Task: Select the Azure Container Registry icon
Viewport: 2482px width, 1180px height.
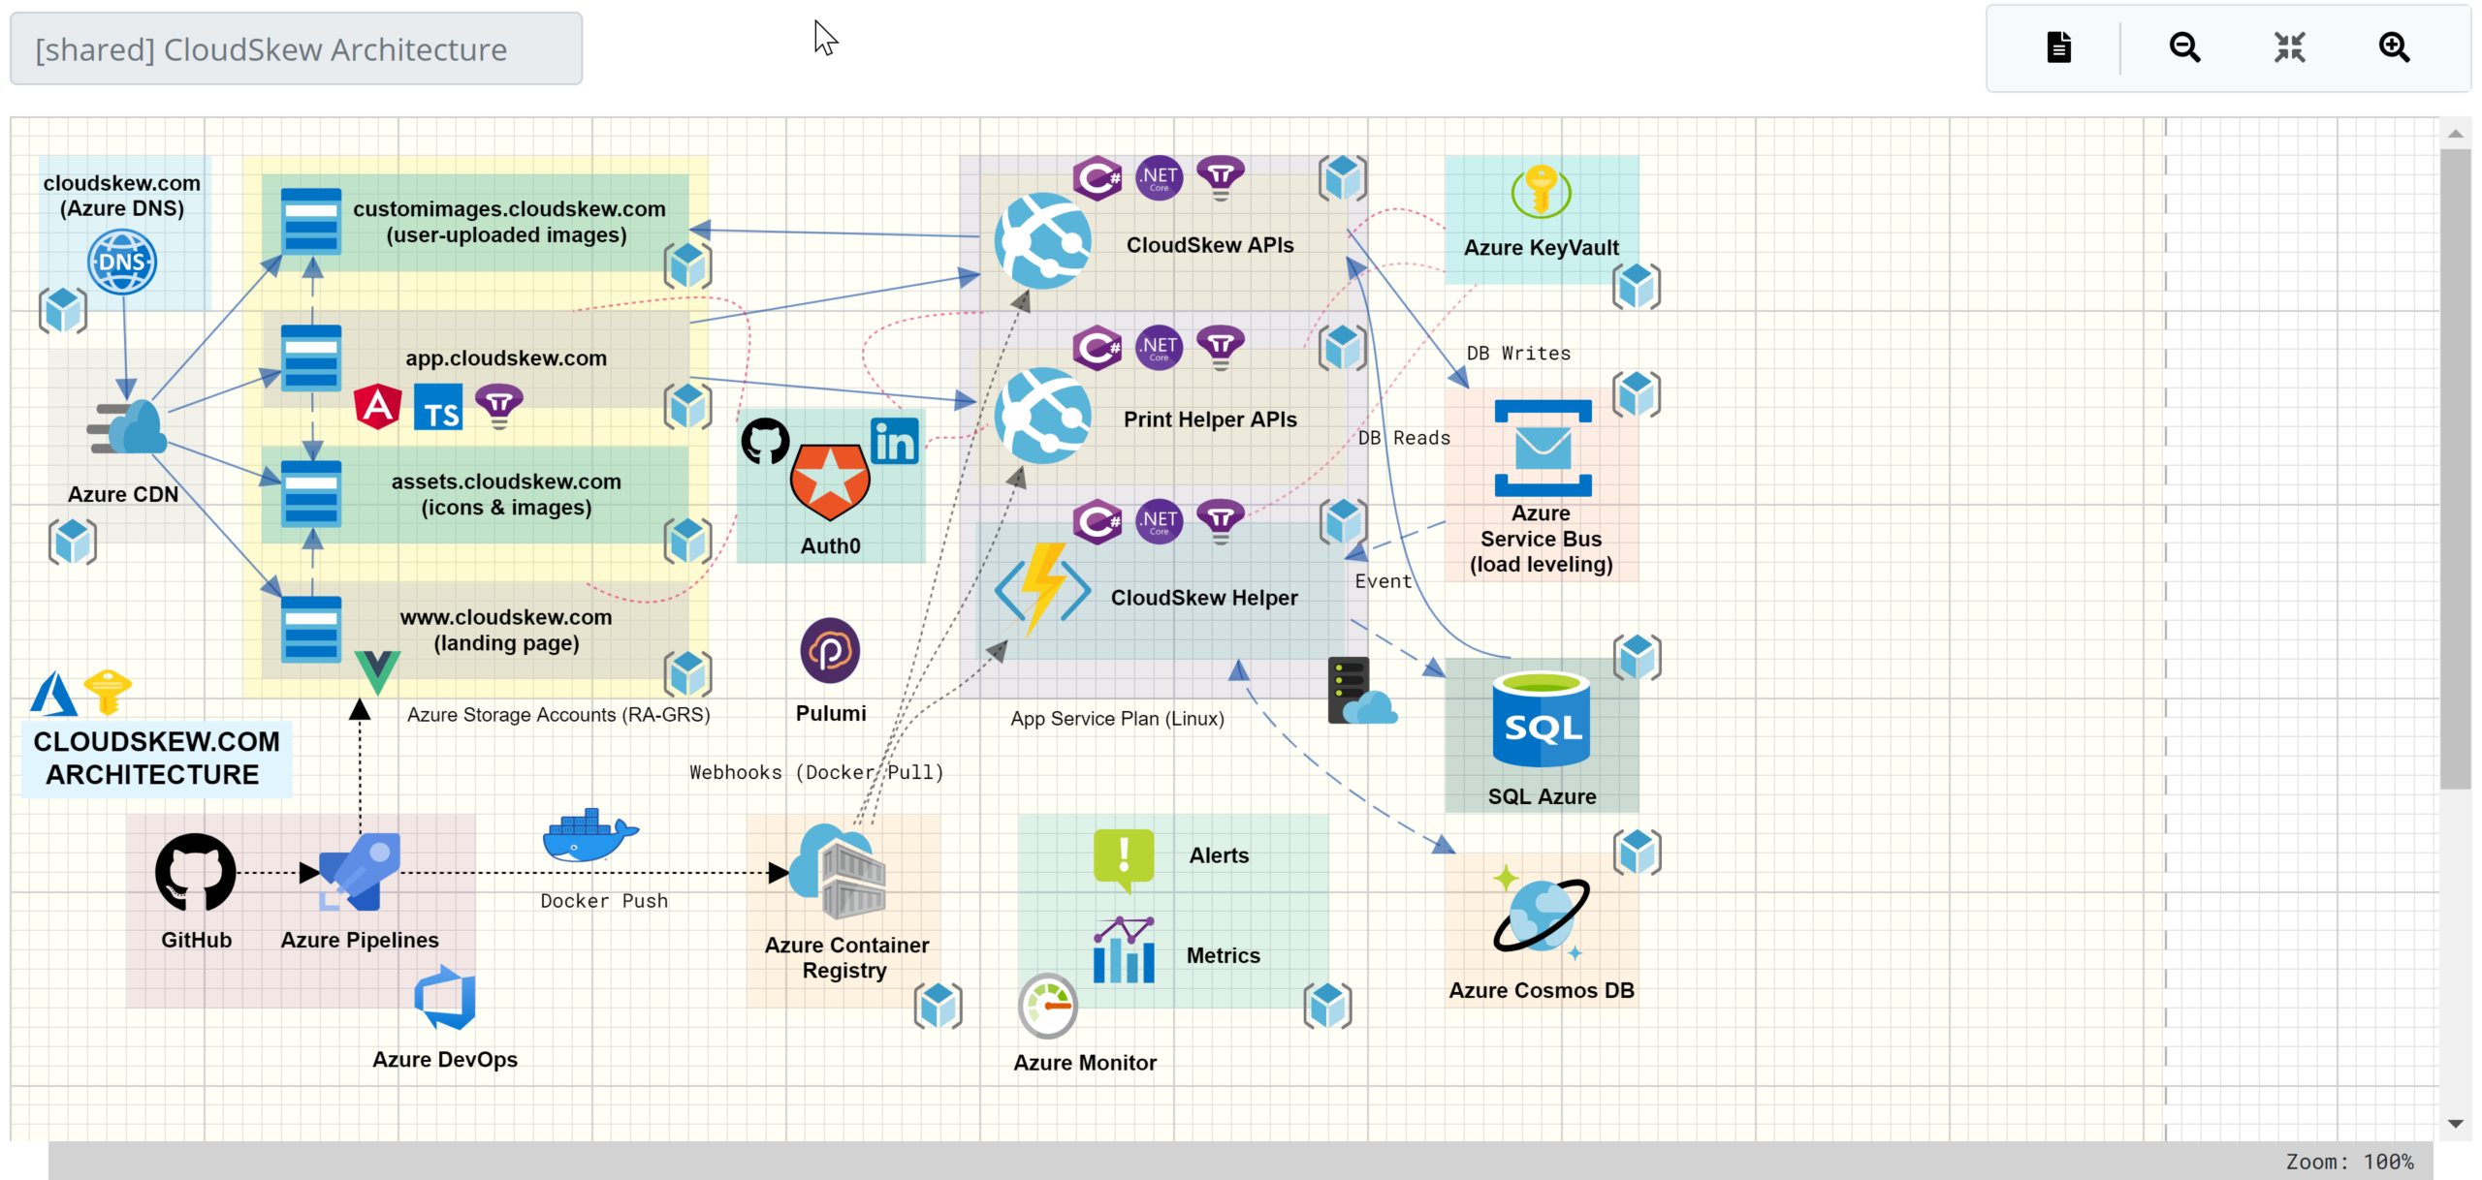Action: coord(838,872)
